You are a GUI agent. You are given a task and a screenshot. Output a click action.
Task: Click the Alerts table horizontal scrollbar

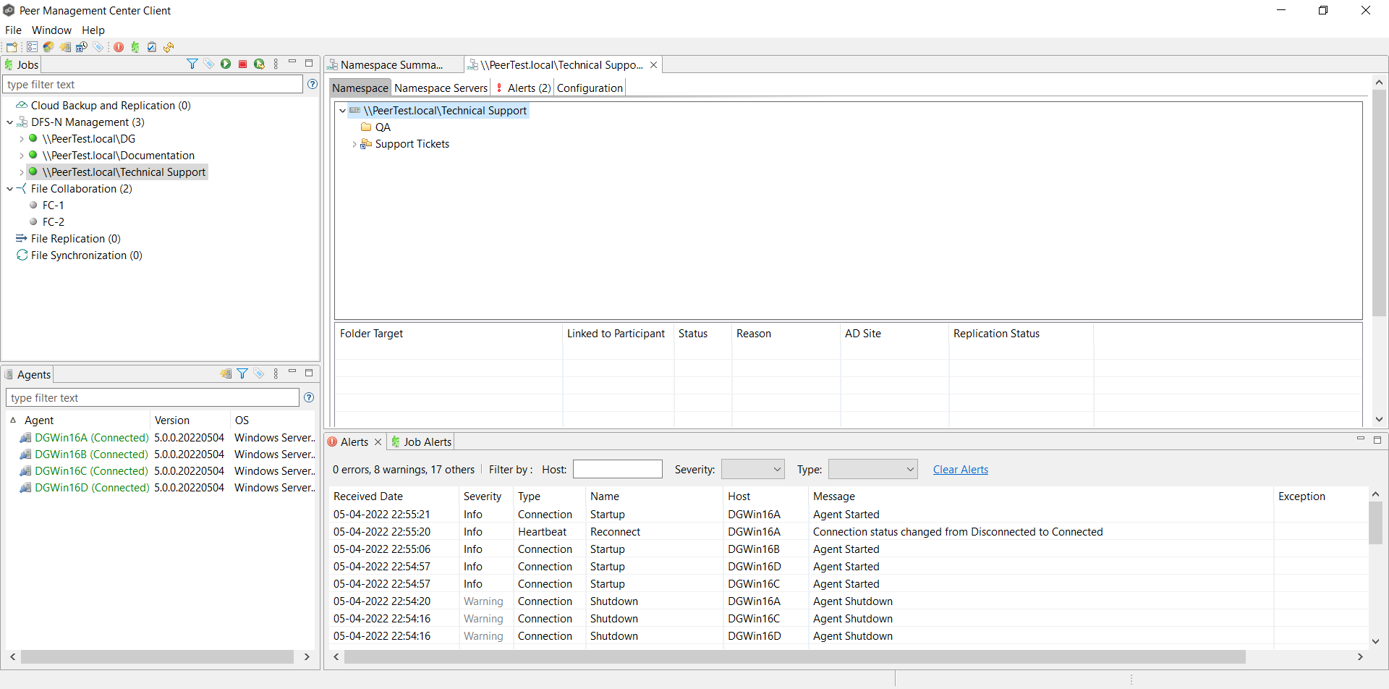click(x=794, y=656)
